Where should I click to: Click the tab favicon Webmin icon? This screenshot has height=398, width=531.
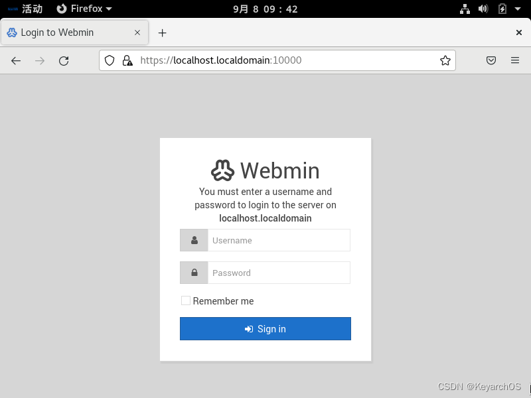(12, 33)
